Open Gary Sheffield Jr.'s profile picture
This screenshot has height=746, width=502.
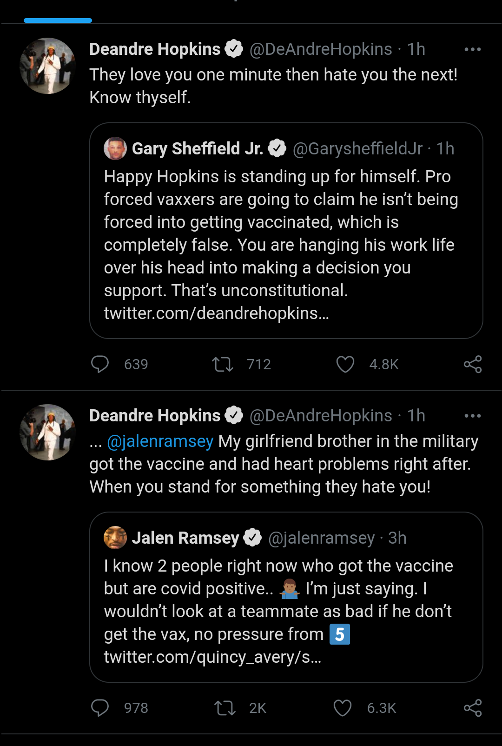tap(115, 148)
